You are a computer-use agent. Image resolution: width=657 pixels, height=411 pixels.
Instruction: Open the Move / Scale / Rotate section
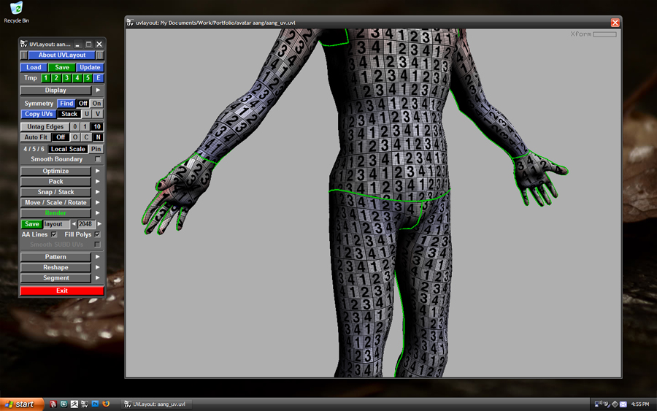(55, 202)
